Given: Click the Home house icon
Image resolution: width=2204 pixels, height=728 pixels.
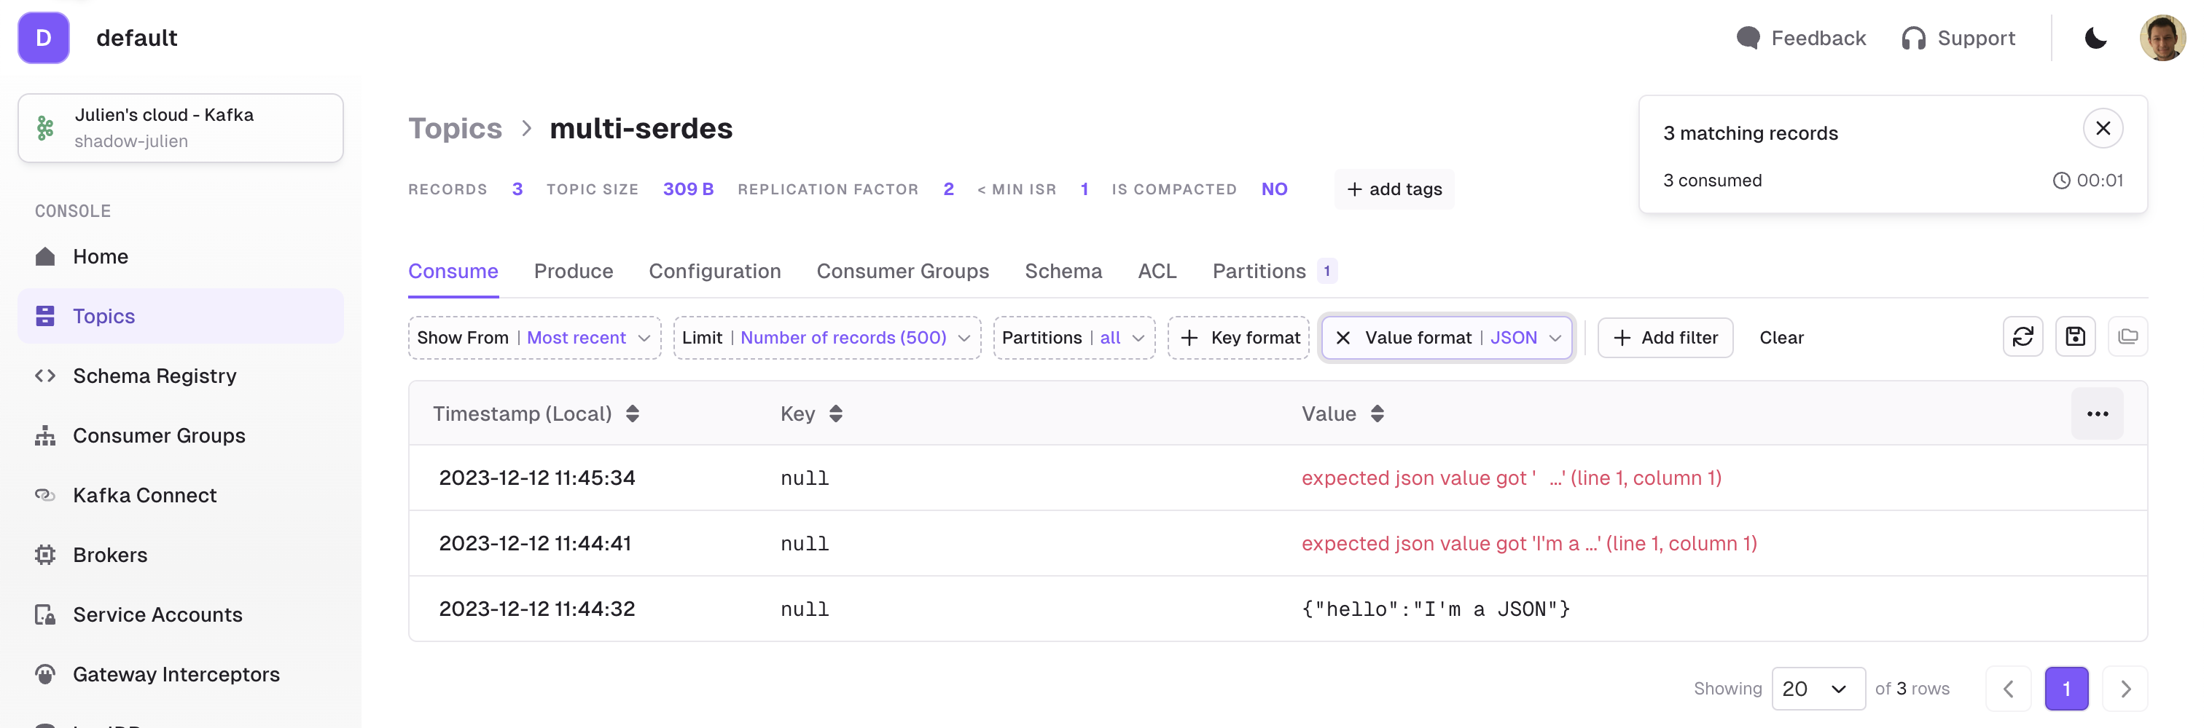Looking at the screenshot, I should pos(45,256).
